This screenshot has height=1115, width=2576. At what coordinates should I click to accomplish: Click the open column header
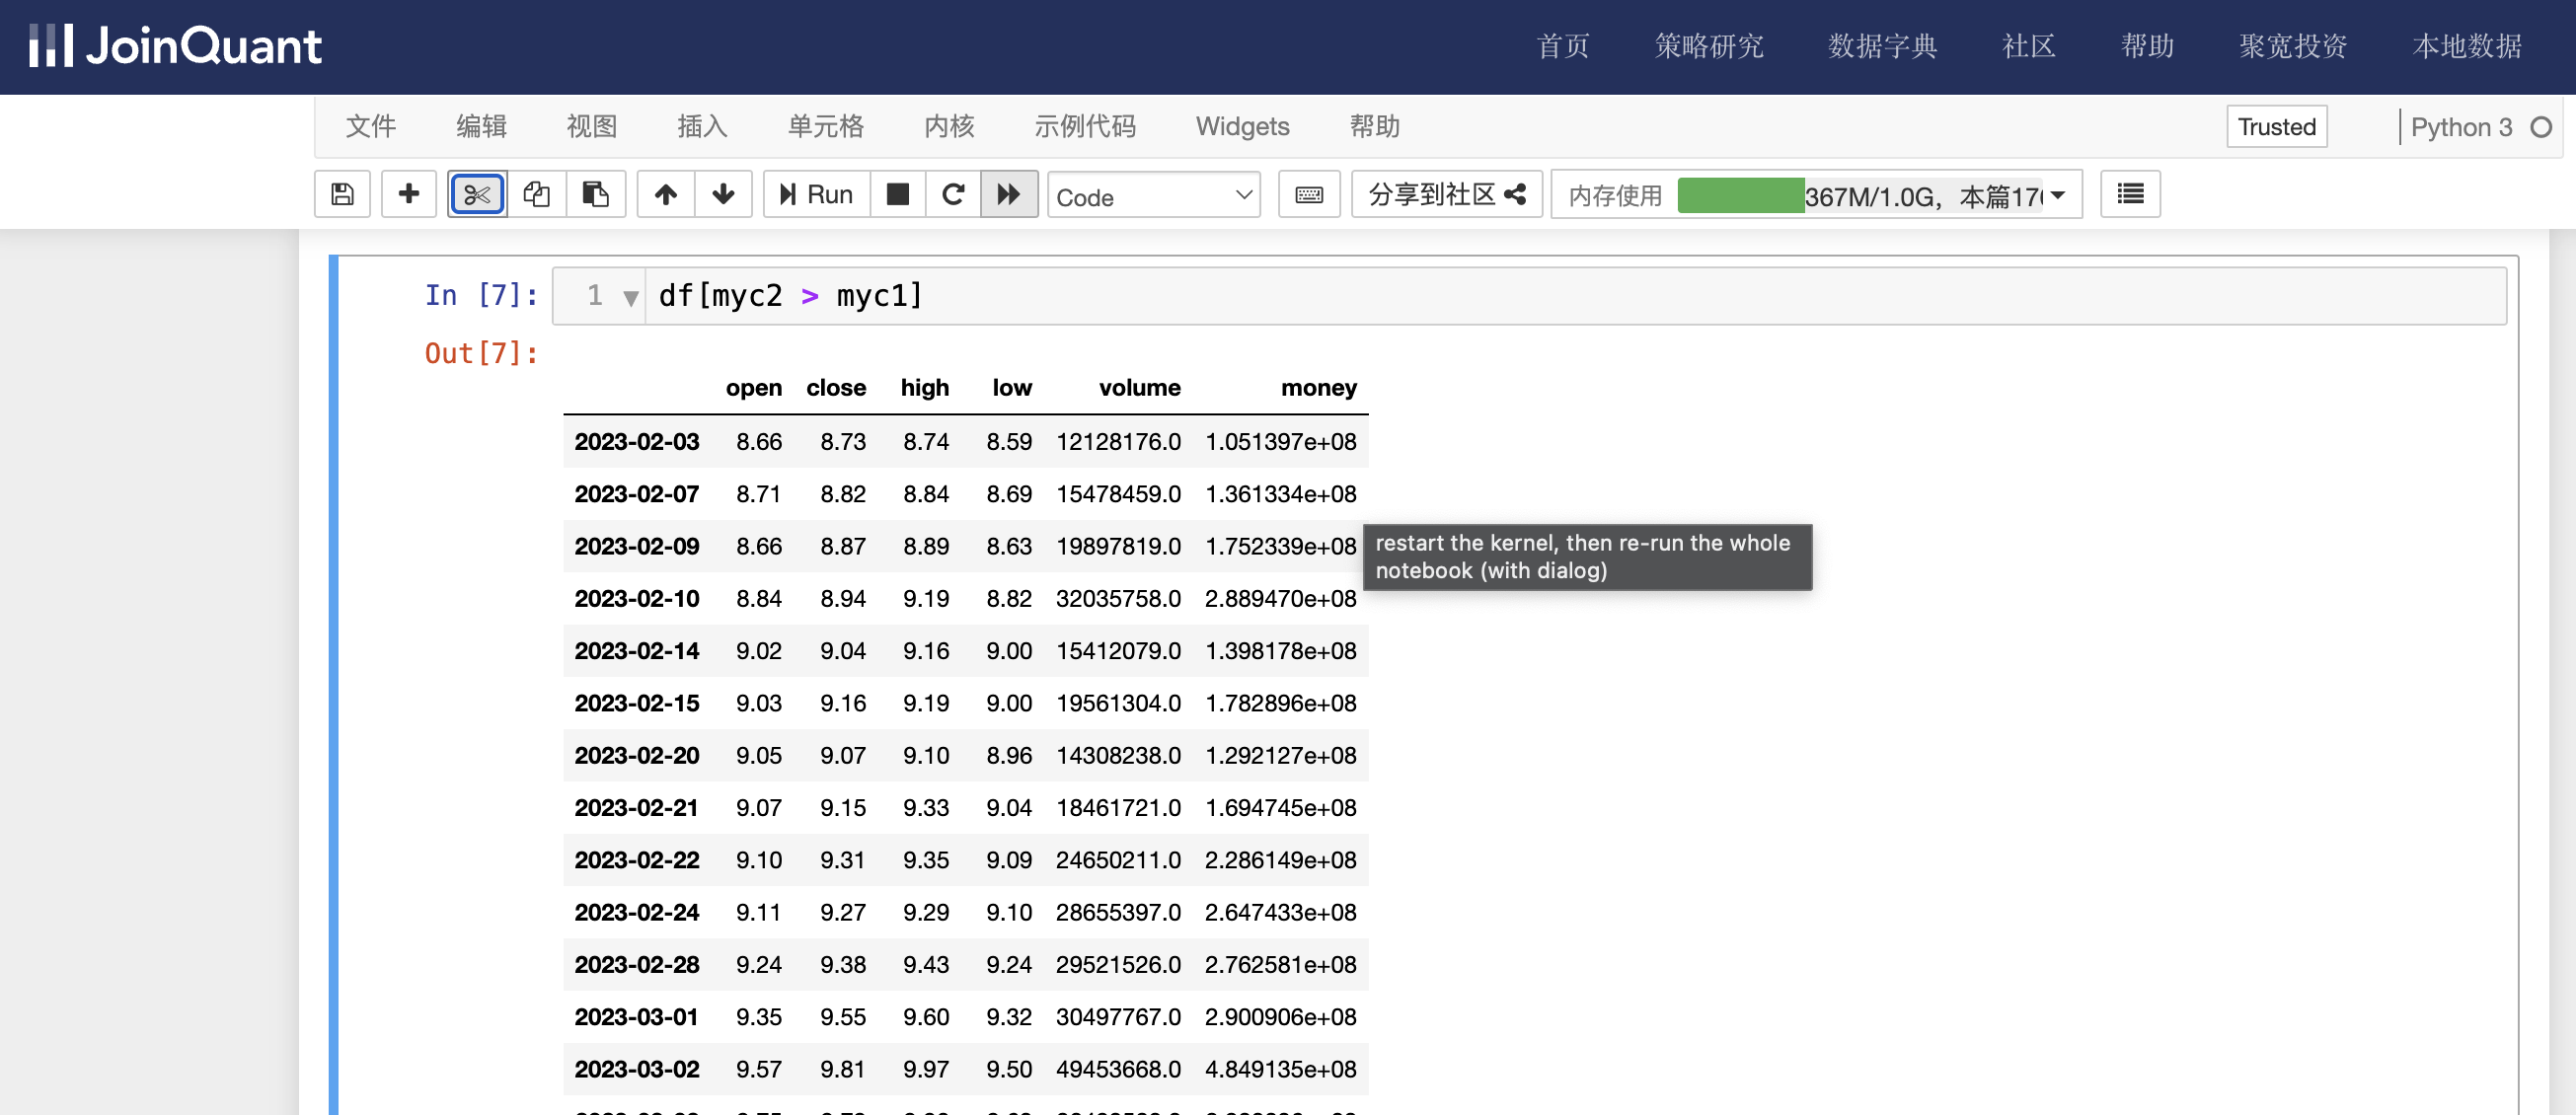point(753,388)
